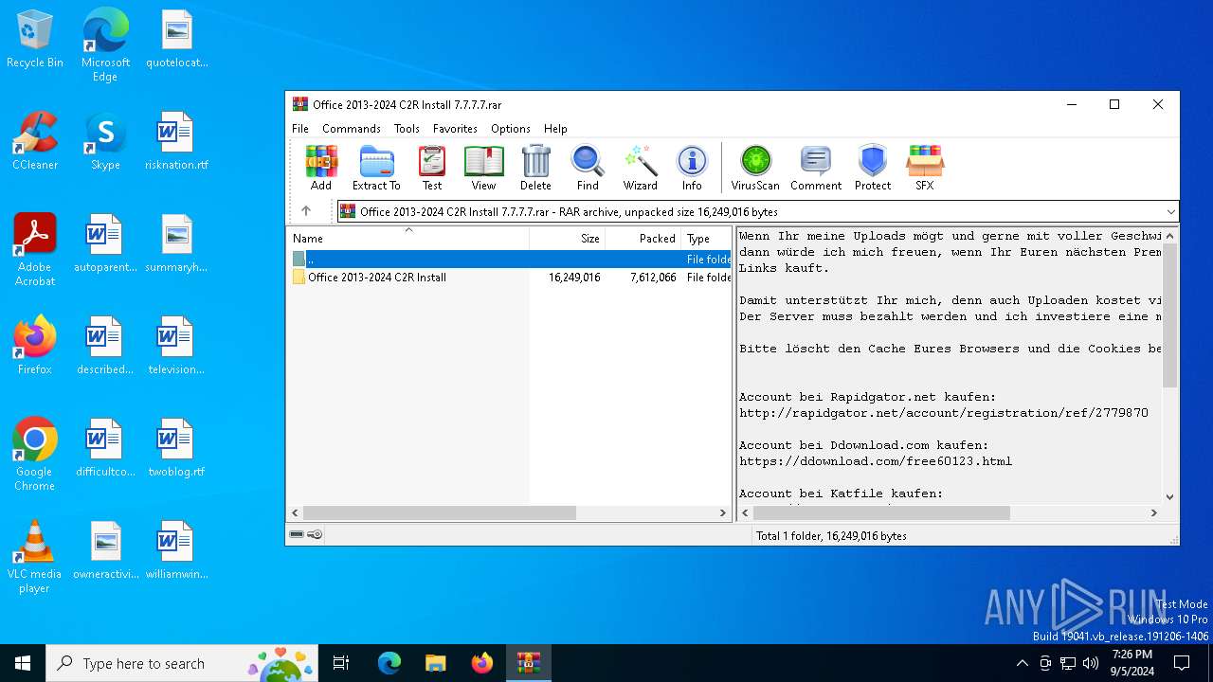Open the View toolbar tool

click(x=483, y=168)
